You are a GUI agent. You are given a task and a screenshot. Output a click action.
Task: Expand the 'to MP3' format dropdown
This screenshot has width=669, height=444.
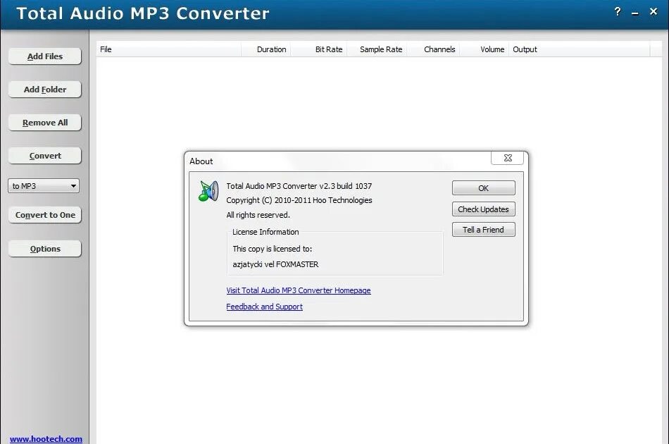pos(44,186)
